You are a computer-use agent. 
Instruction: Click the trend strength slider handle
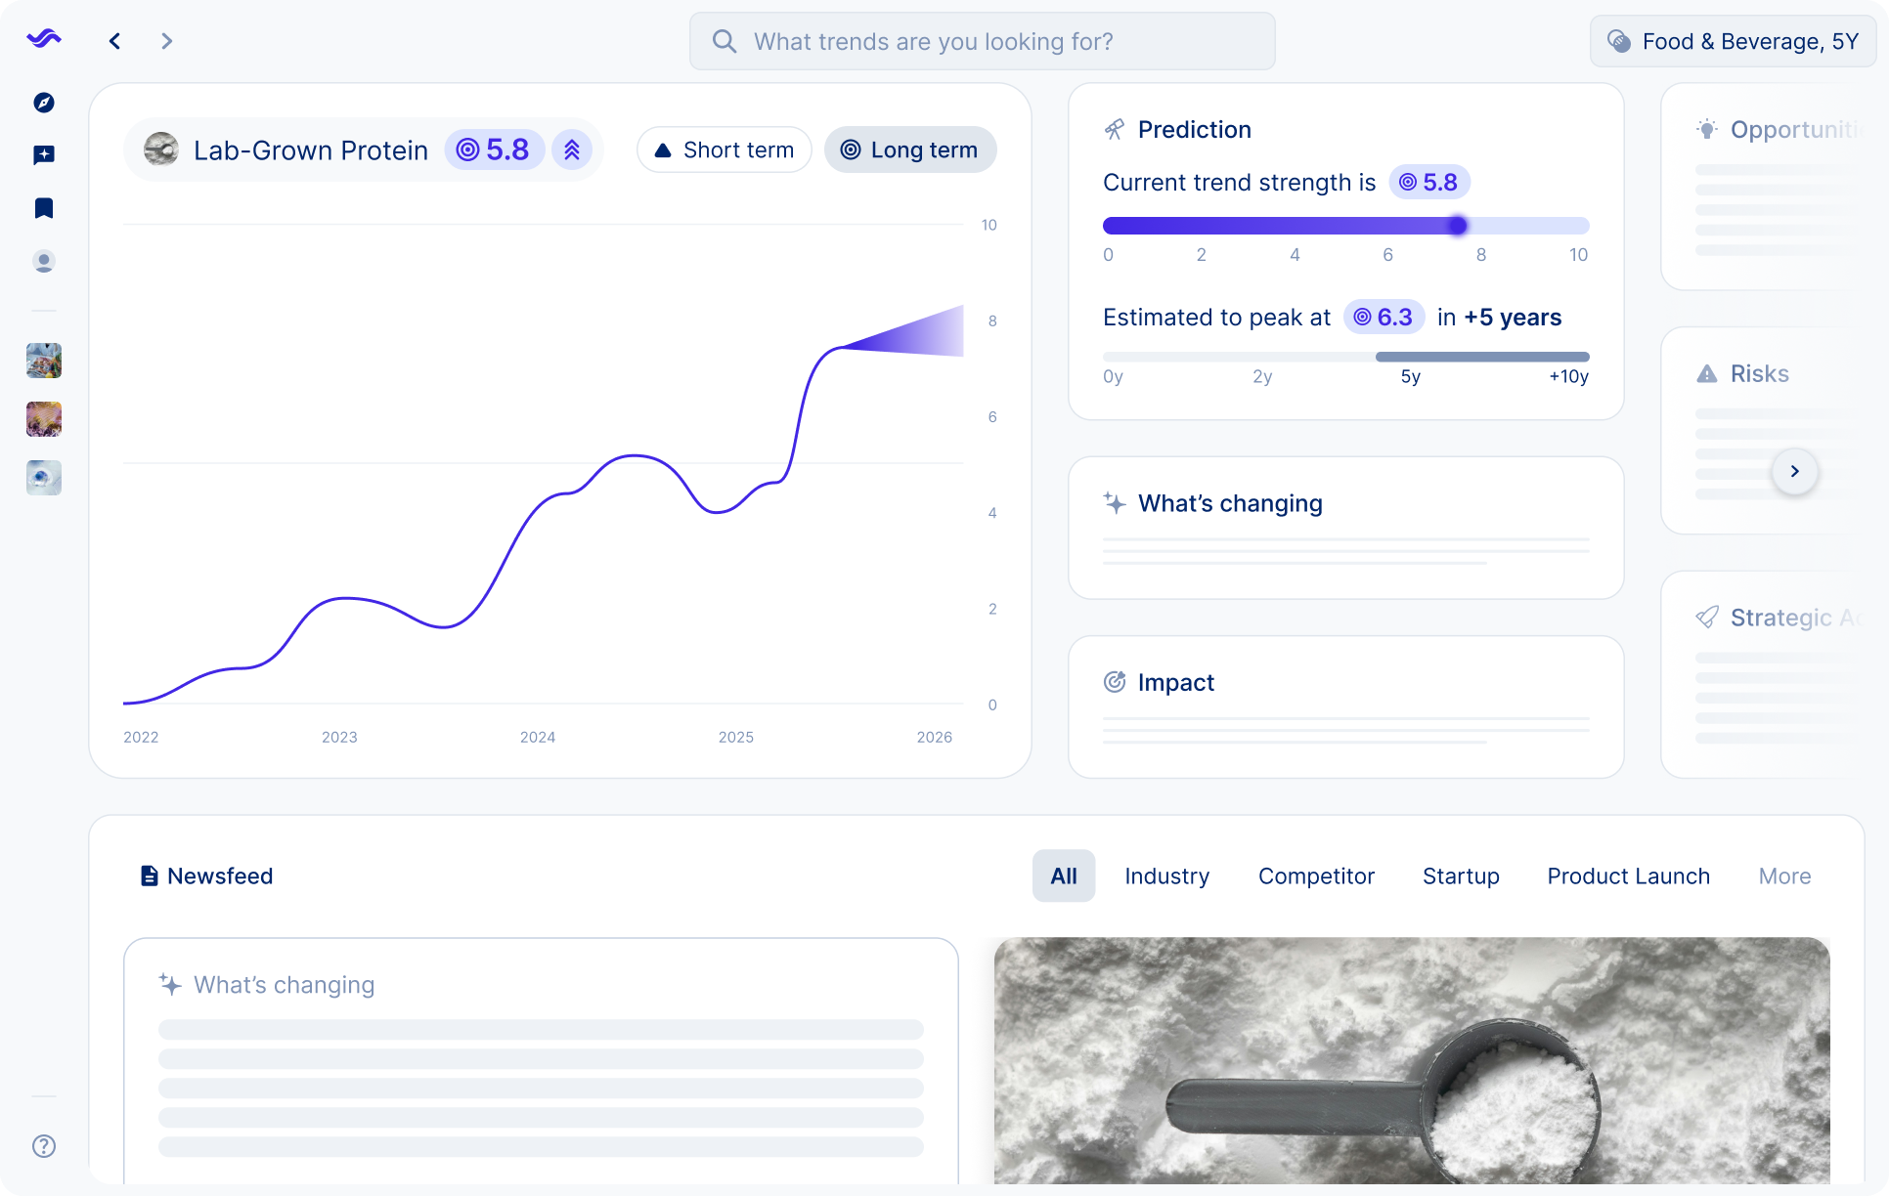pyautogui.click(x=1457, y=226)
